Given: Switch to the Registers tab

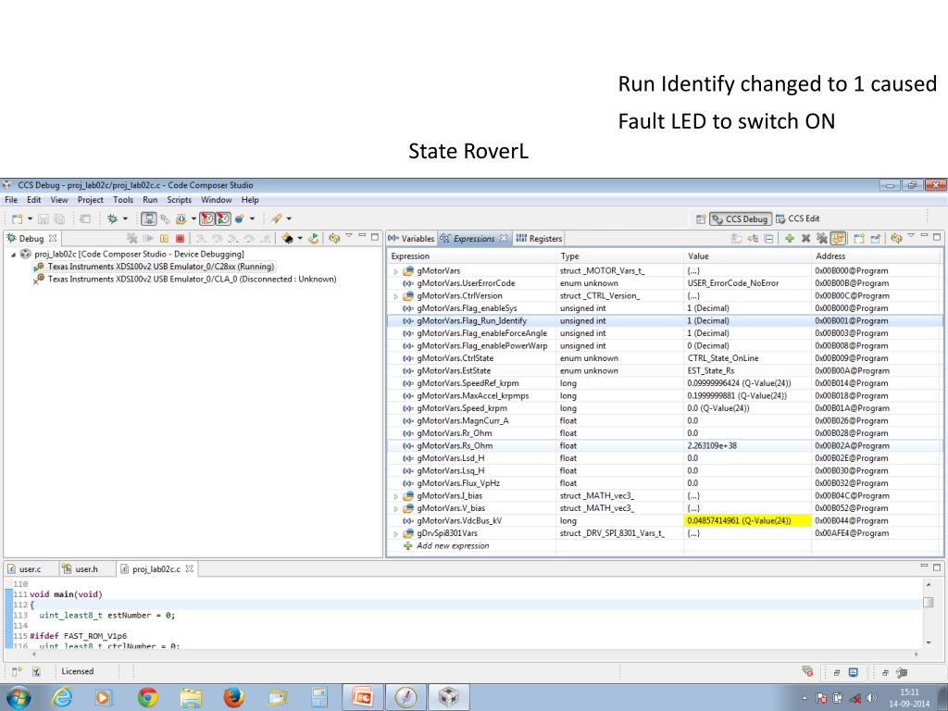Looking at the screenshot, I should tap(540, 239).
